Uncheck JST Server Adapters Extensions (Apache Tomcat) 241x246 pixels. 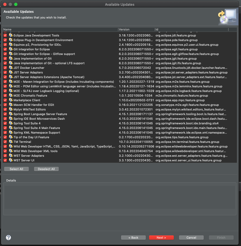[5, 77]
